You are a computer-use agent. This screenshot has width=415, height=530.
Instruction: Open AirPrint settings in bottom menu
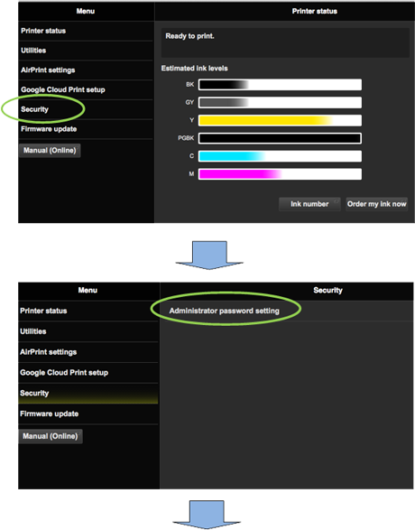(88, 352)
